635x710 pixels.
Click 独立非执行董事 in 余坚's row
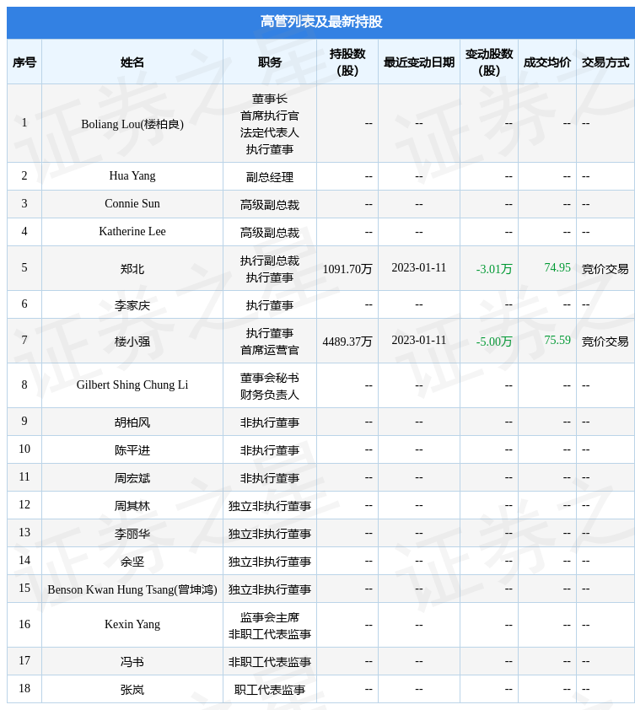coord(270,562)
